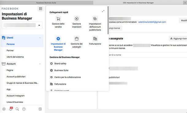Collapse the Account section chevron
187x113 pixels.
(40, 64)
